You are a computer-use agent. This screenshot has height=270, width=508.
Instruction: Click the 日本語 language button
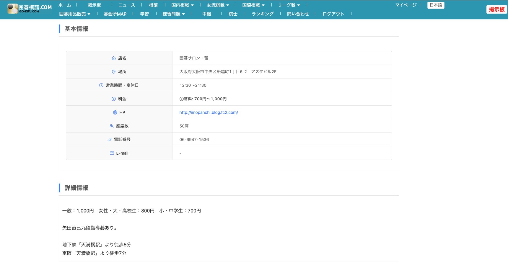pos(436,5)
